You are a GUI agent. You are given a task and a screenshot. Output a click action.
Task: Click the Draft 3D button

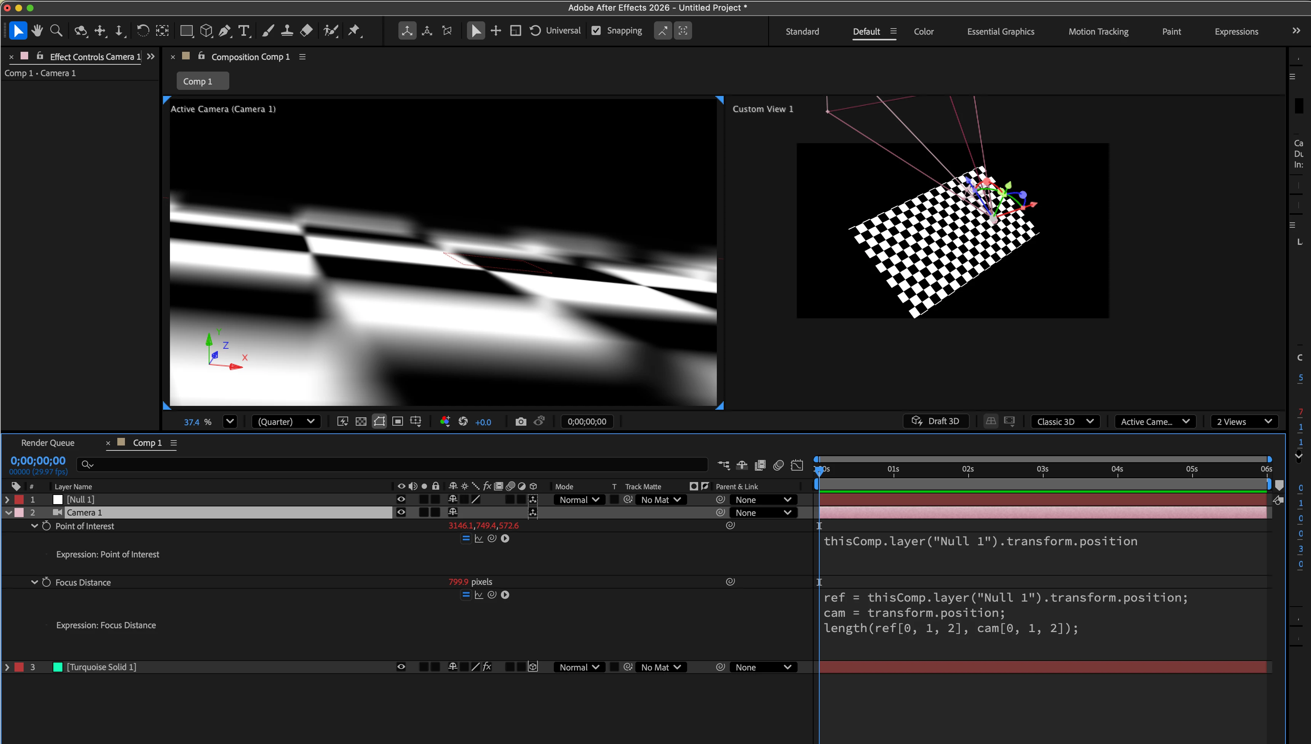click(936, 421)
